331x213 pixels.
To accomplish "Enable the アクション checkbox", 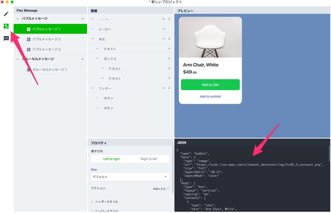I will pos(168,189).
